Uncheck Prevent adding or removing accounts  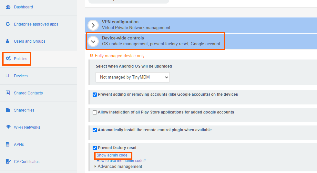point(95,95)
